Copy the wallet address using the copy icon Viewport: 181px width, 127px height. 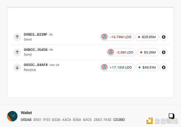[x=171, y=116]
